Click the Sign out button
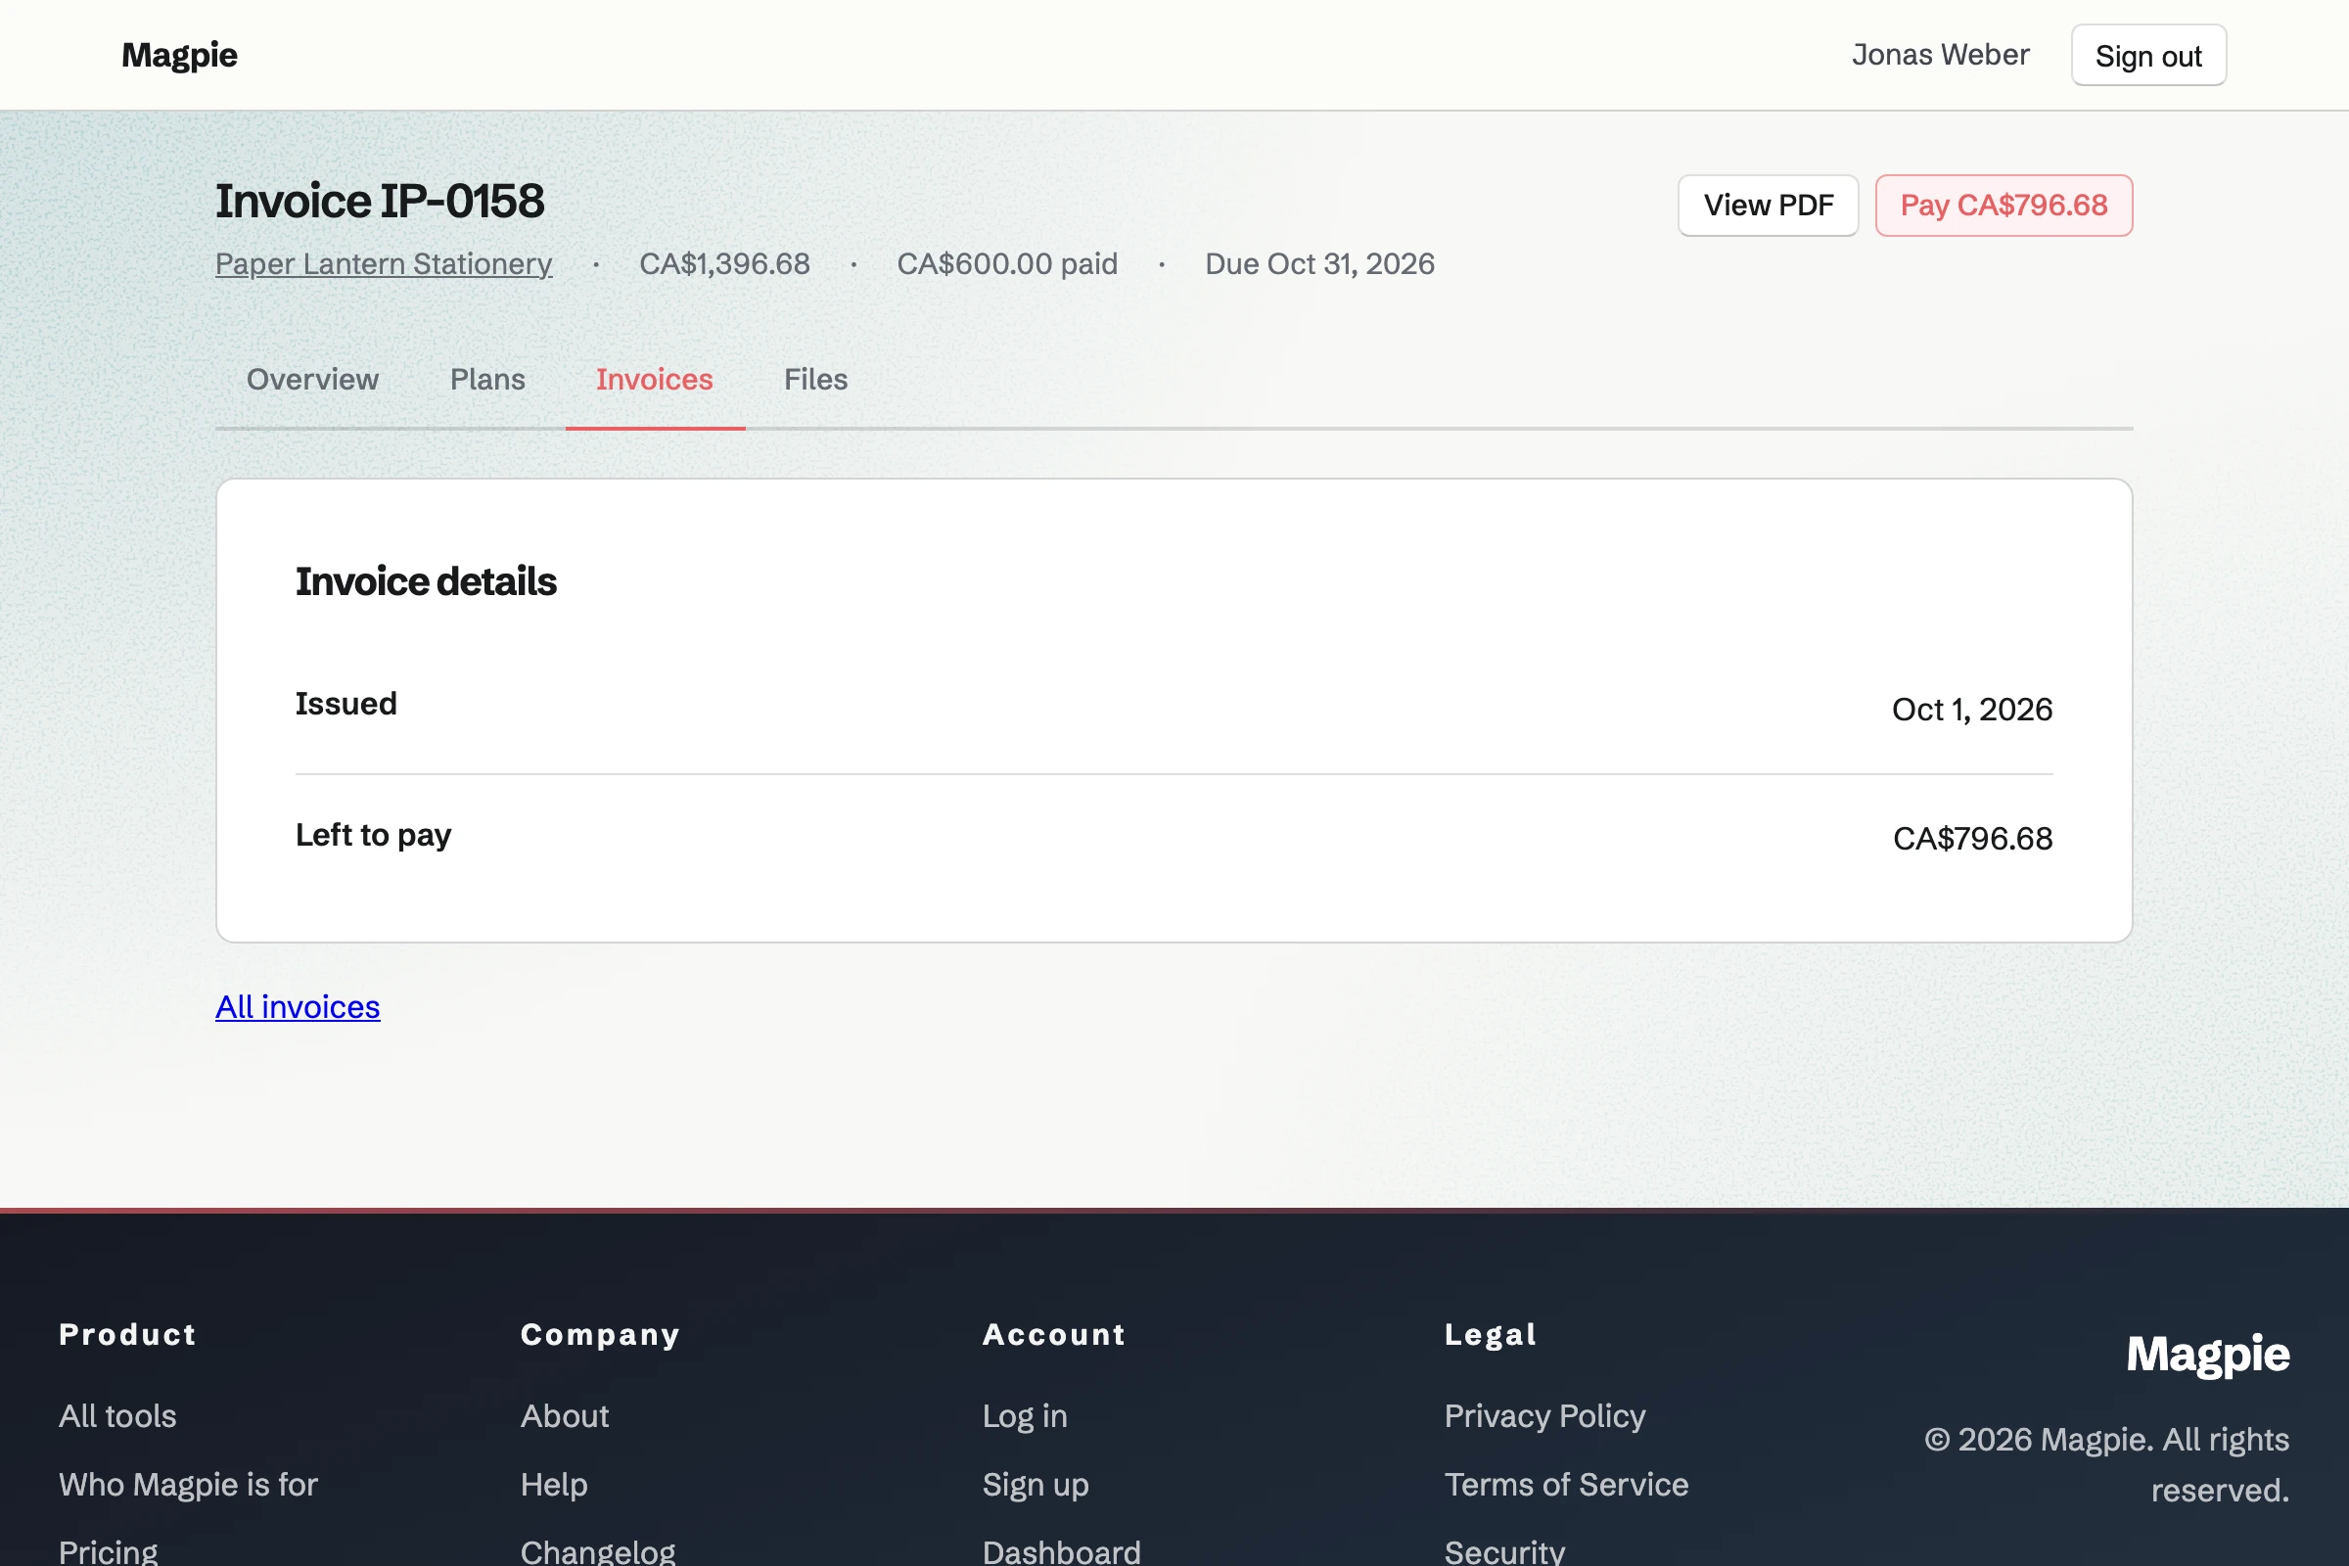Viewport: 2349px width, 1566px height. (x=2148, y=56)
